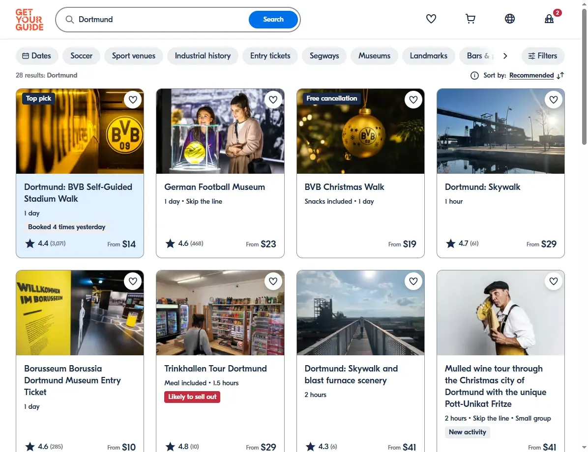Click the Booked 4 times yesterday label
The width and height of the screenshot is (588, 452).
[67, 227]
